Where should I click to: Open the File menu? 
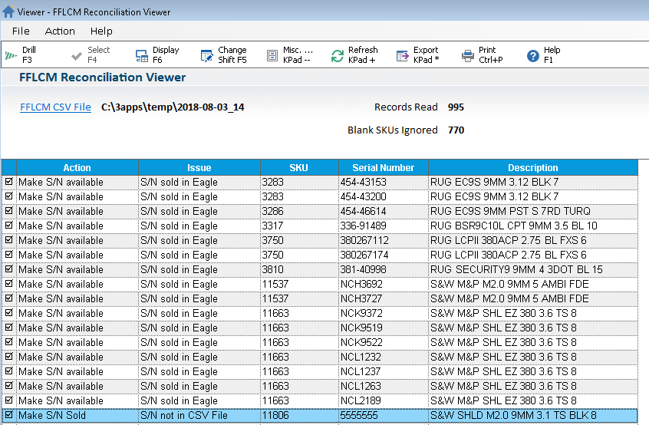coord(21,31)
